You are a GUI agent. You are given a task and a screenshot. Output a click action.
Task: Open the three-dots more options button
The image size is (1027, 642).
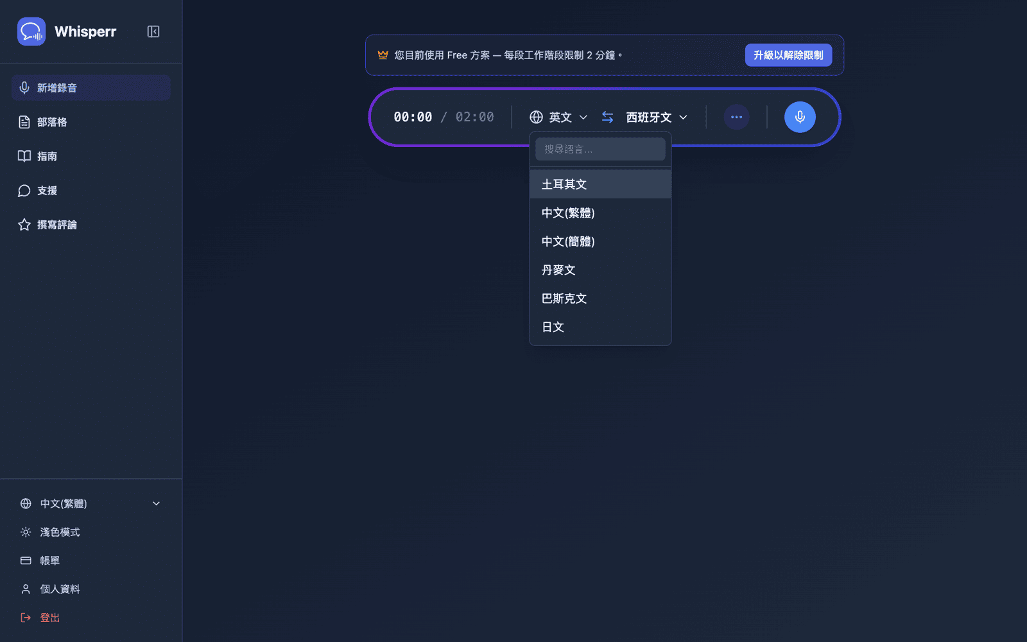(x=736, y=117)
